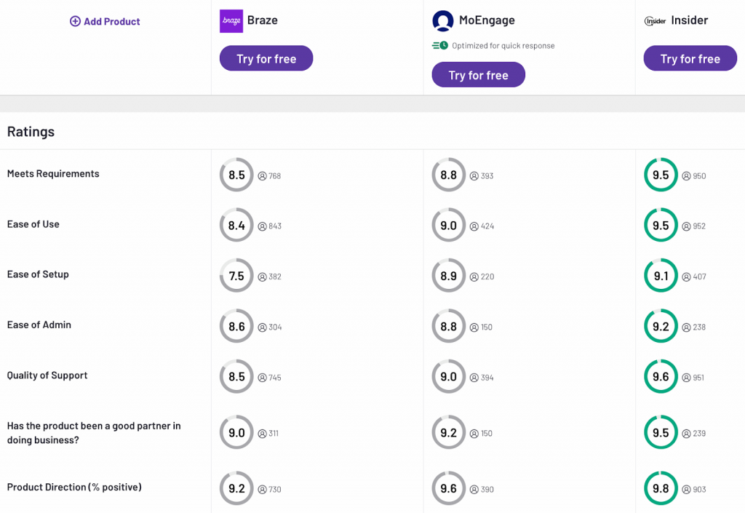This screenshot has width=745, height=513.
Task: Click Insider's 9.5 Meets Requirements rating ring
Action: [x=661, y=175]
